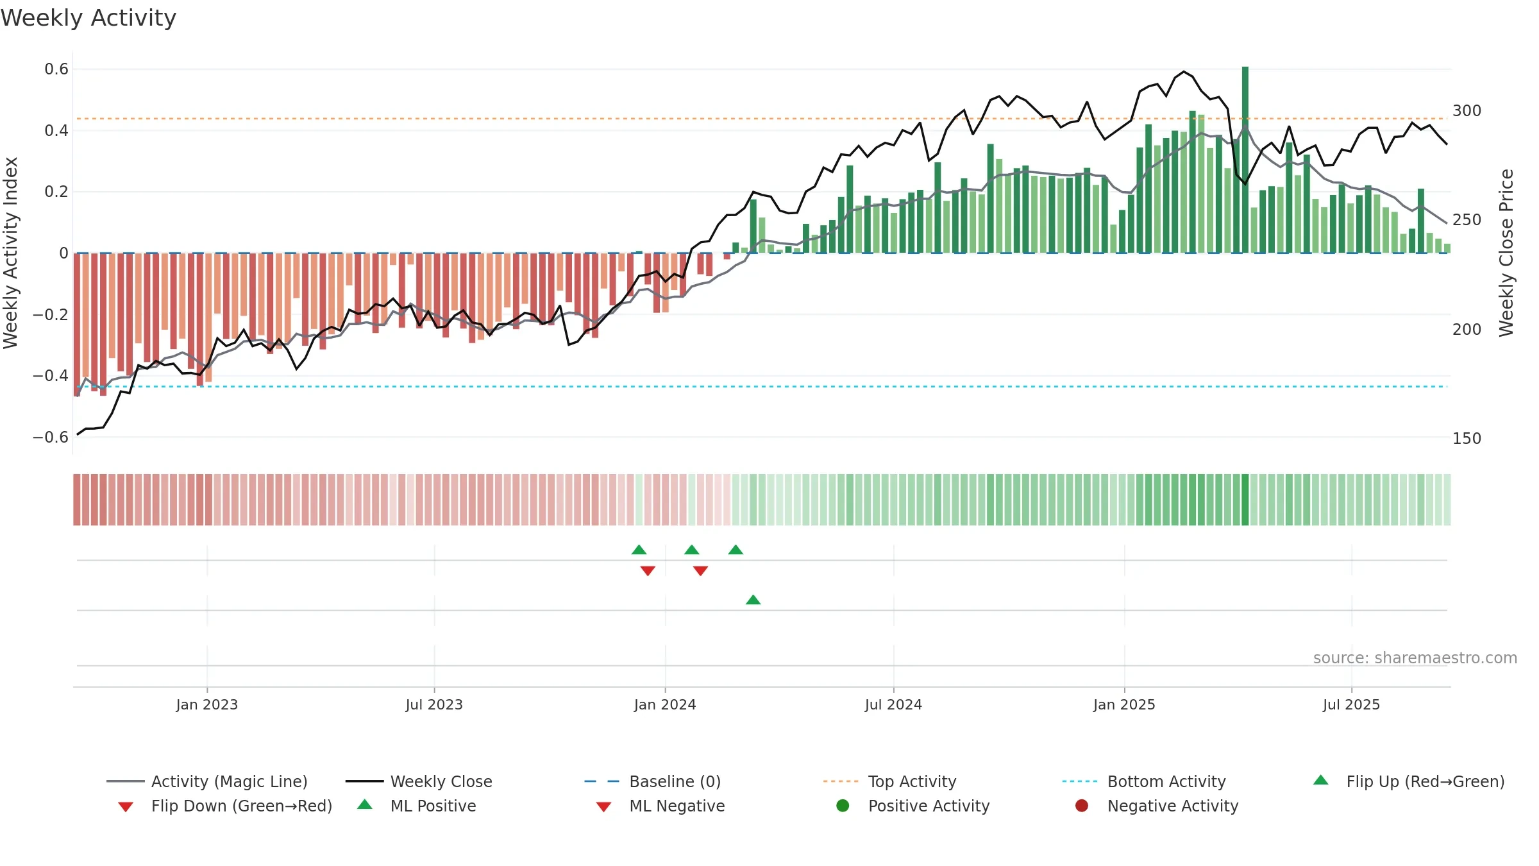
Task: Click the 300 right axis tick label
Action: pos(1467,110)
